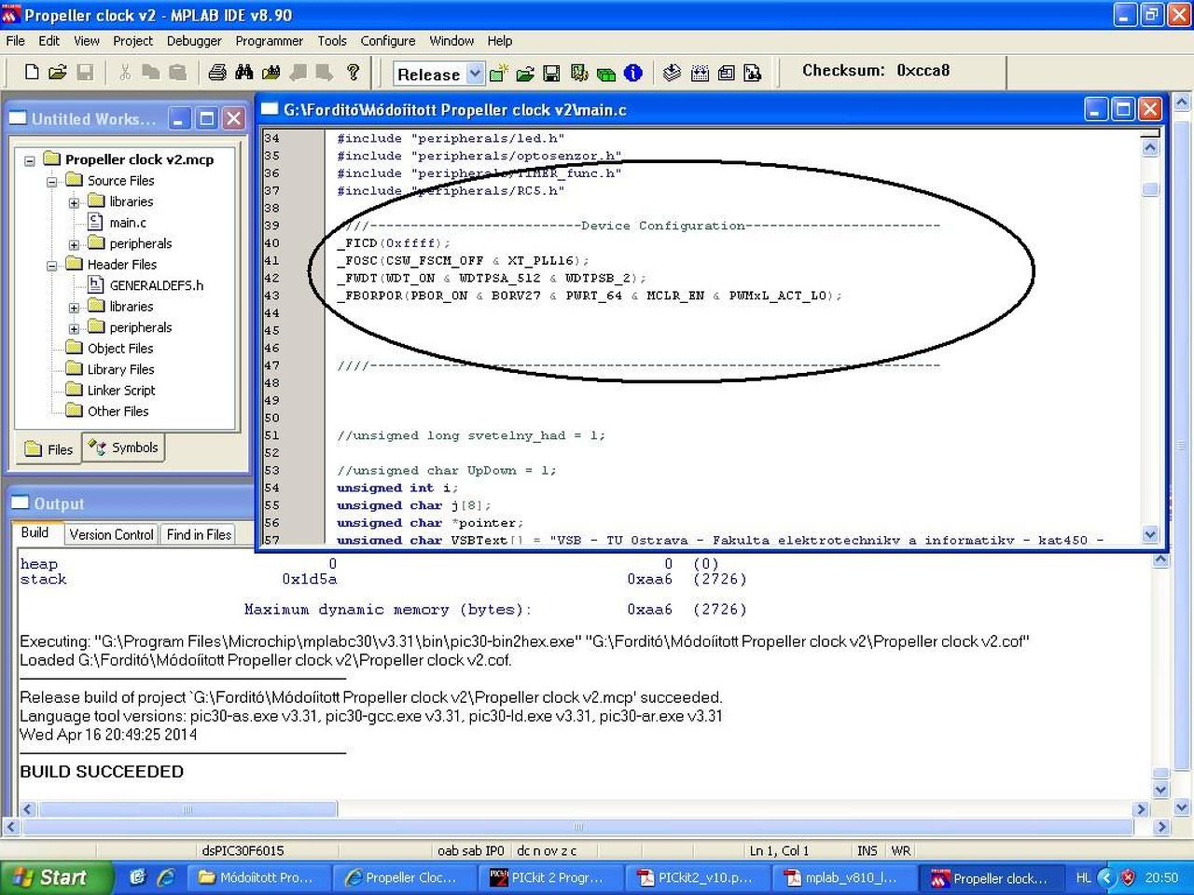1194x895 pixels.
Task: Switch to the Symbols tab
Action: point(124,447)
